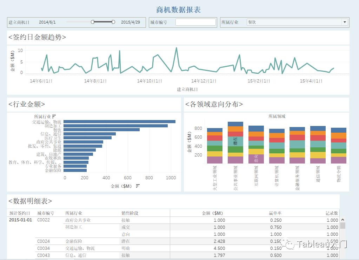Screen dimensions: 359x260
Task: Click the 所属领域 header above stacked bars
Action: coord(277,116)
